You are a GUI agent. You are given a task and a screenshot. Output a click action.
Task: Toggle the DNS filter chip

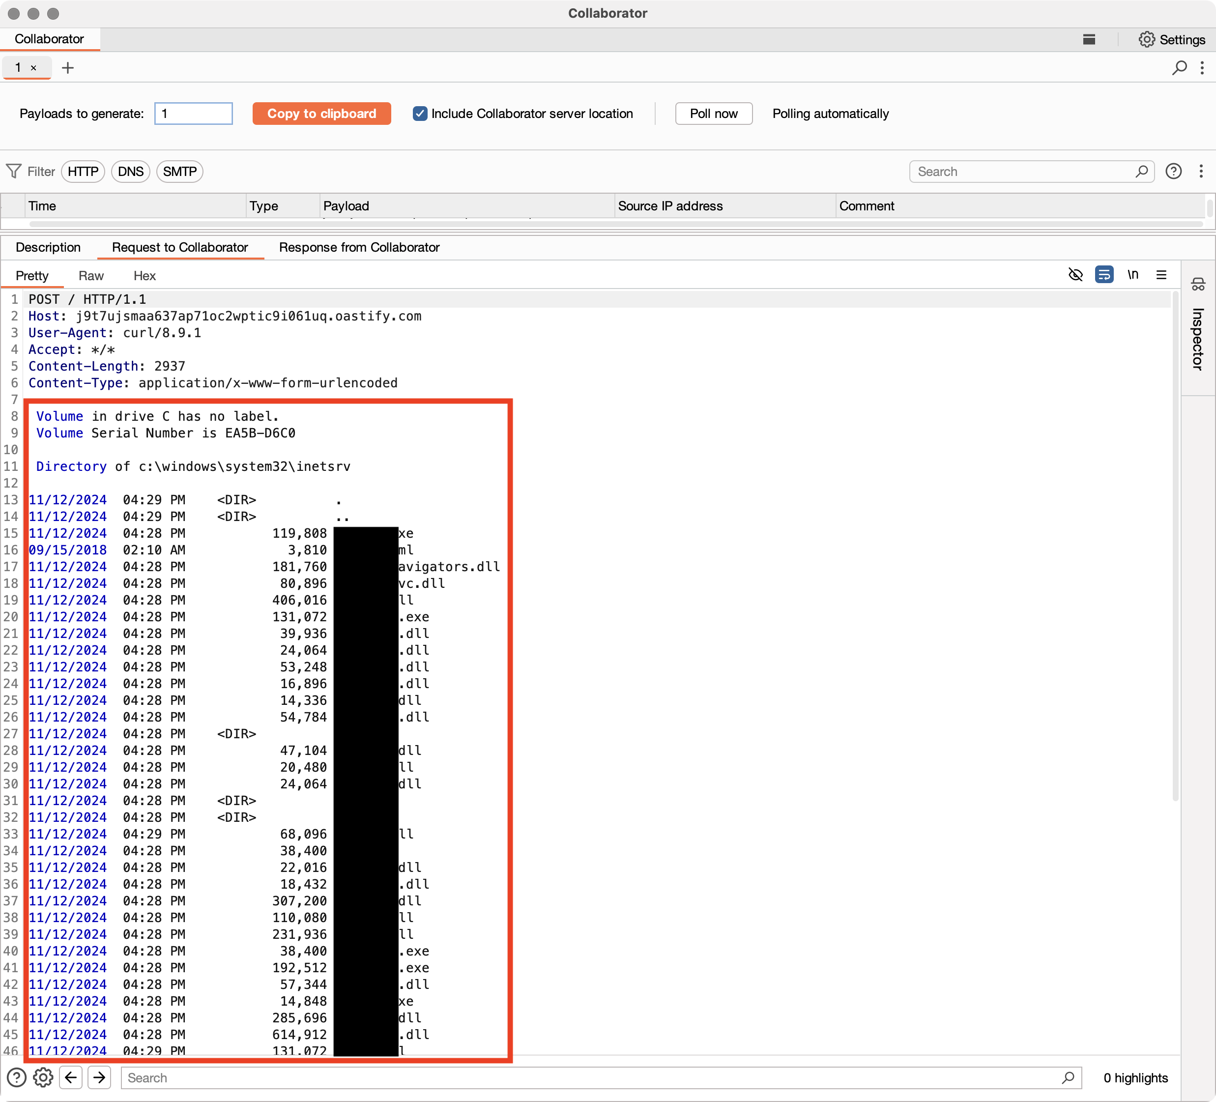130,172
